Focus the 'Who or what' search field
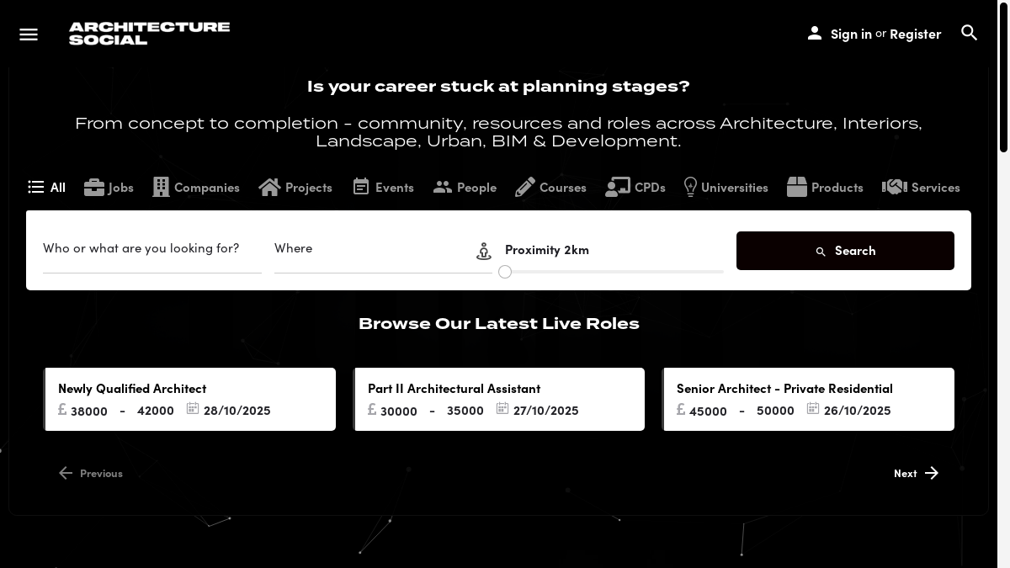Viewport: 1010px width, 568px height. point(151,249)
